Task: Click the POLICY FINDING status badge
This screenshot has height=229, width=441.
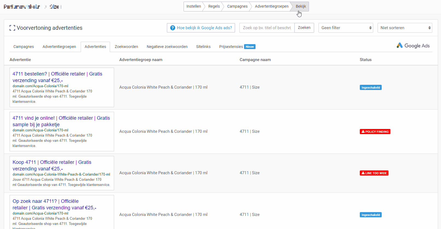Action: [375, 132]
